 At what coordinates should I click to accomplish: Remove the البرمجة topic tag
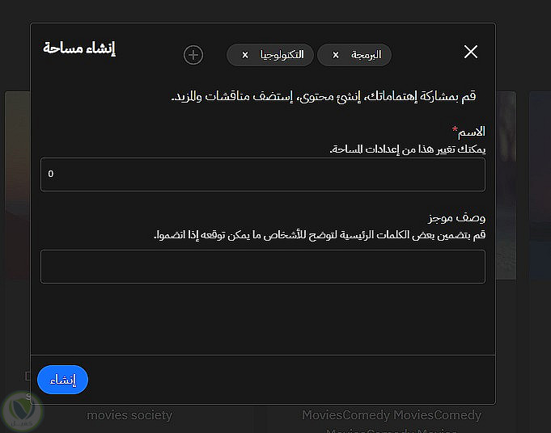[x=336, y=55]
